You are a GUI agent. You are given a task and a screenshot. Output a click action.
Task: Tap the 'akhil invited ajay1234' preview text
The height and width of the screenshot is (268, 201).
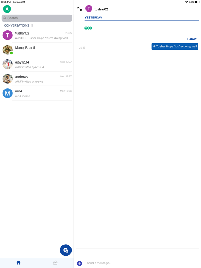point(29,67)
